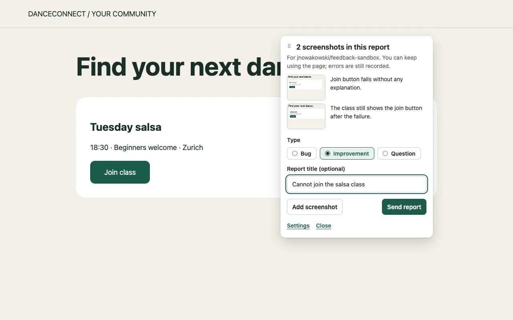
Task: Open the first screenshot thumbnail
Action: point(306,88)
